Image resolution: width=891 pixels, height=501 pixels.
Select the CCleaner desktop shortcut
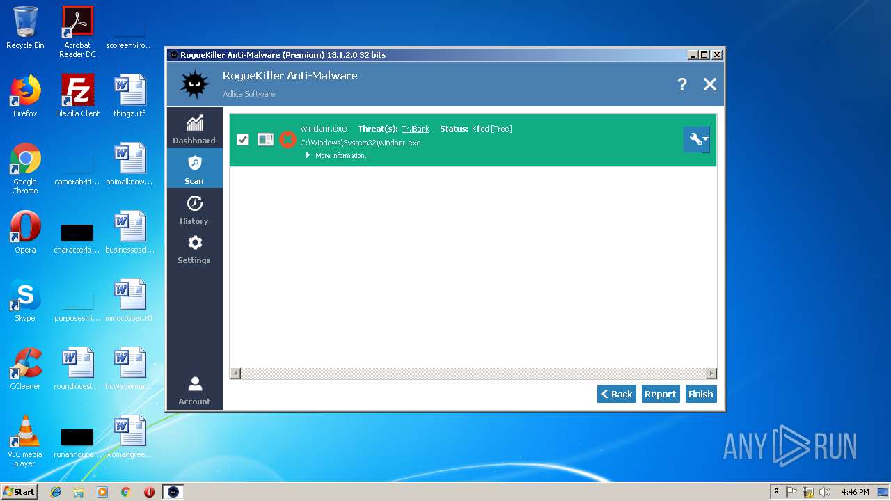(25, 369)
